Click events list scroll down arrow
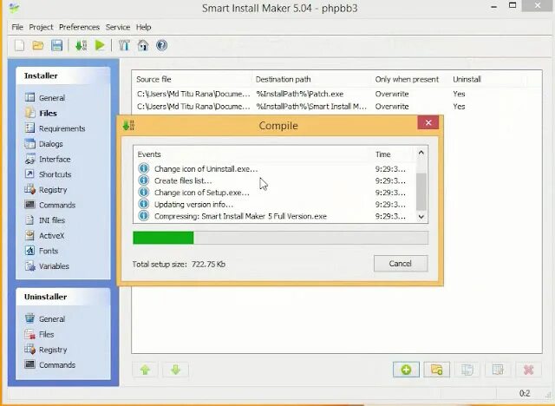555x406 pixels. (421, 216)
